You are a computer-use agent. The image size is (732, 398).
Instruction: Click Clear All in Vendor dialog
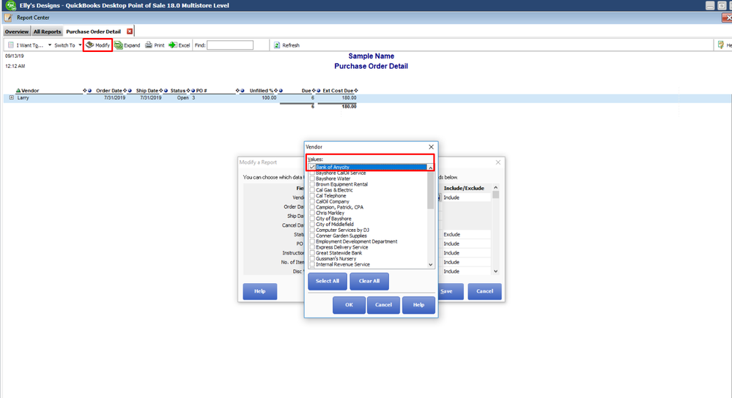(x=369, y=281)
